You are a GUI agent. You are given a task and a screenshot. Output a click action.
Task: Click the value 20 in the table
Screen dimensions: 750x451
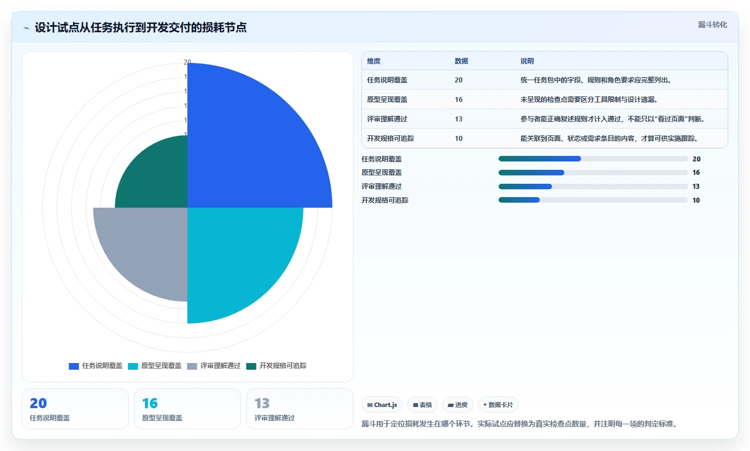coord(458,80)
